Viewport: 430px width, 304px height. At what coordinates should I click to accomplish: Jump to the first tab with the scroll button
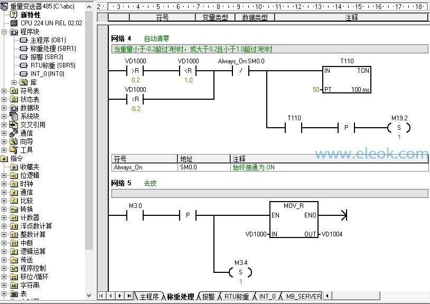101,296
